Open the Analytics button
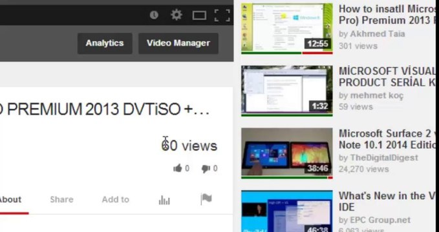The height and width of the screenshot is (232, 439). pyautogui.click(x=105, y=43)
